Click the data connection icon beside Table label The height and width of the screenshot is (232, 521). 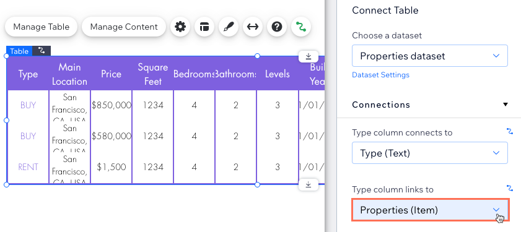[x=42, y=51]
